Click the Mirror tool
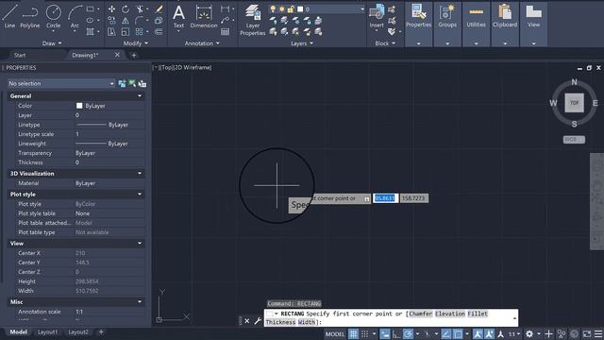 pyautogui.click(x=126, y=21)
